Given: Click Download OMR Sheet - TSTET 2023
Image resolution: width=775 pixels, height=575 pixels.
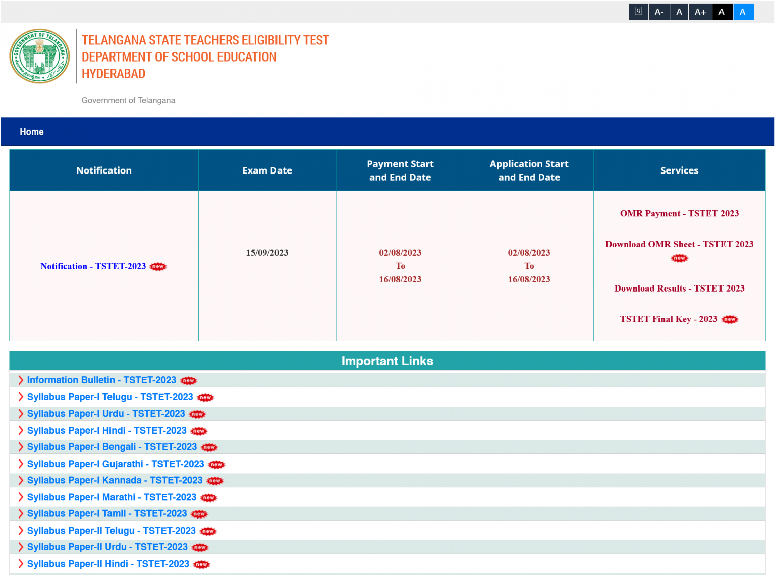Looking at the screenshot, I should [x=679, y=244].
